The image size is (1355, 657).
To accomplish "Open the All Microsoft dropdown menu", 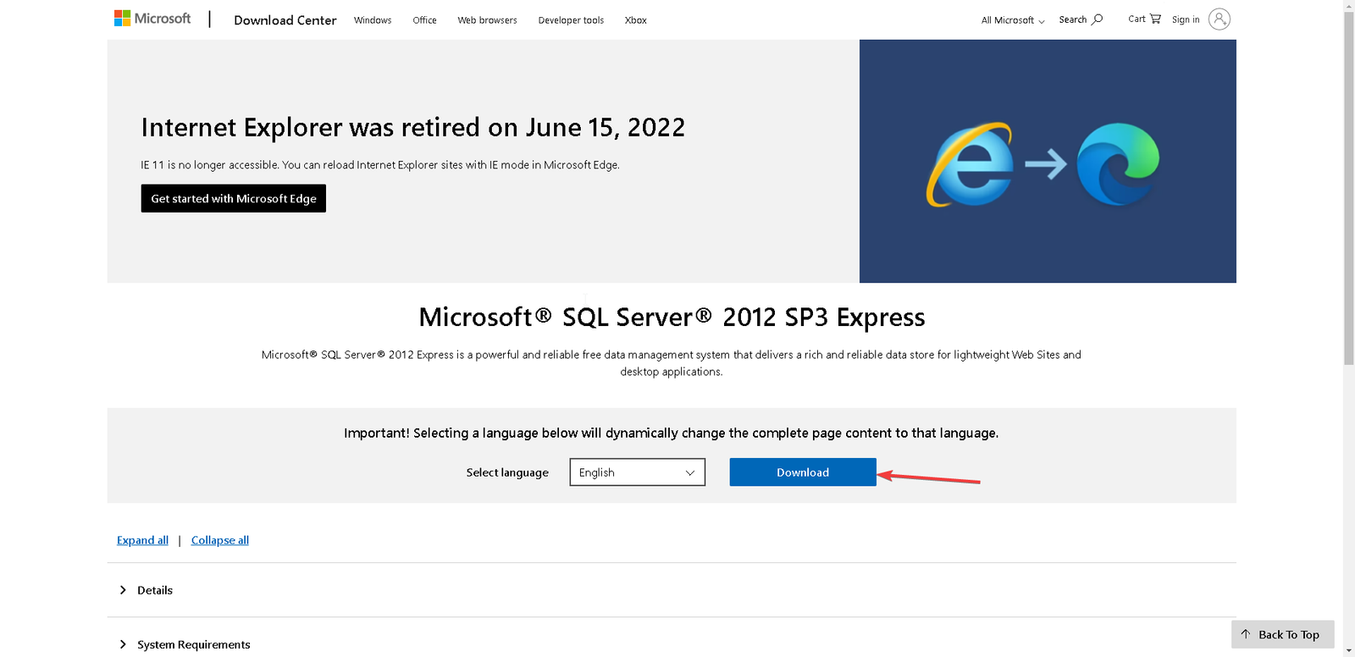I will click(1012, 20).
